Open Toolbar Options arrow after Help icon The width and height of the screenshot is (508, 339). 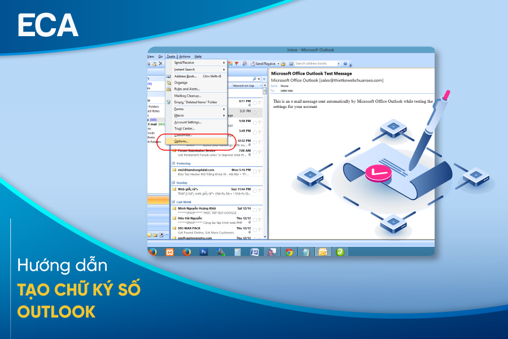351,64
